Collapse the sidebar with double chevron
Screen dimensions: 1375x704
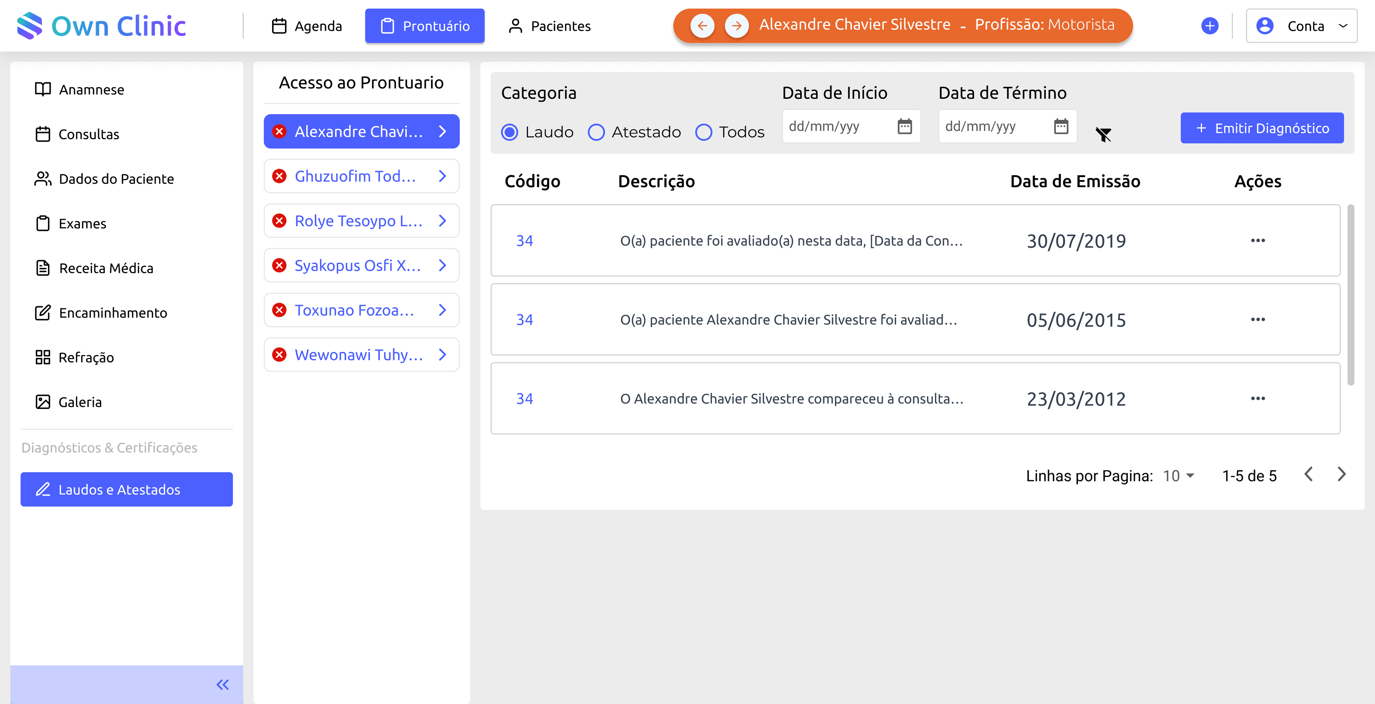click(223, 684)
